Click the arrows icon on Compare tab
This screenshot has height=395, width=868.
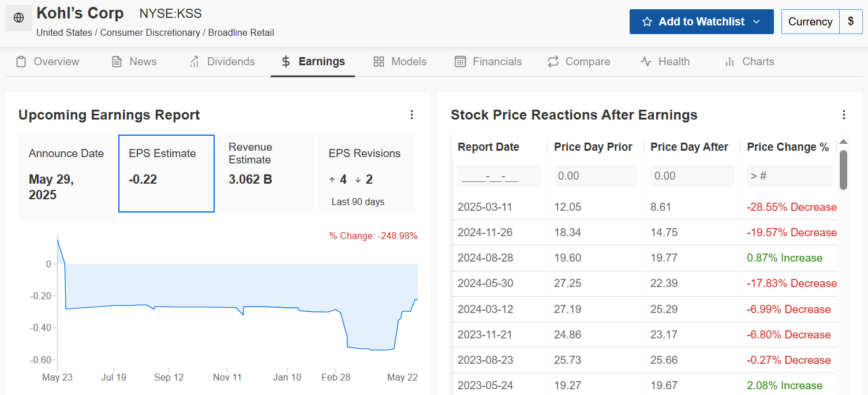point(553,62)
